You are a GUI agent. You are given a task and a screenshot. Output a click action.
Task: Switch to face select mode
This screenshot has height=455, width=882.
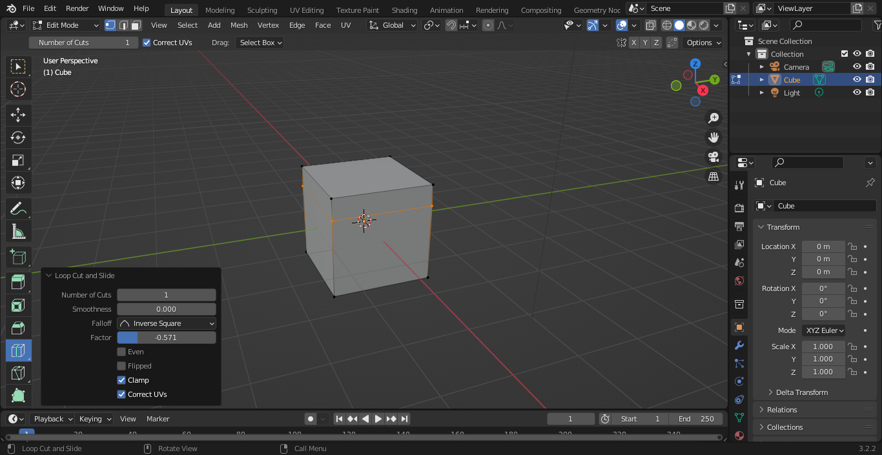pyautogui.click(x=136, y=25)
